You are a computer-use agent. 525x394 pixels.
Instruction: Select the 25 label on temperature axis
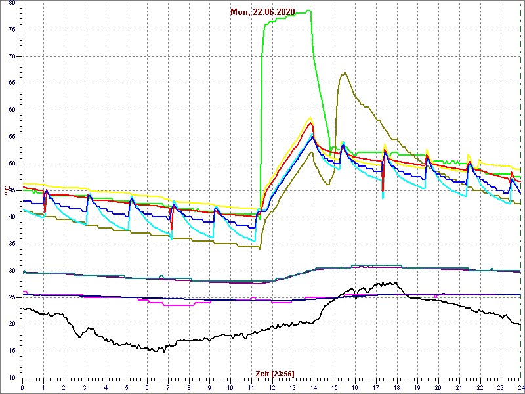[x=12, y=297]
